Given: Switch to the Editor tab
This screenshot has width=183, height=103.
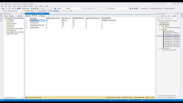Looking at the screenshot, I should (x=28, y=16).
